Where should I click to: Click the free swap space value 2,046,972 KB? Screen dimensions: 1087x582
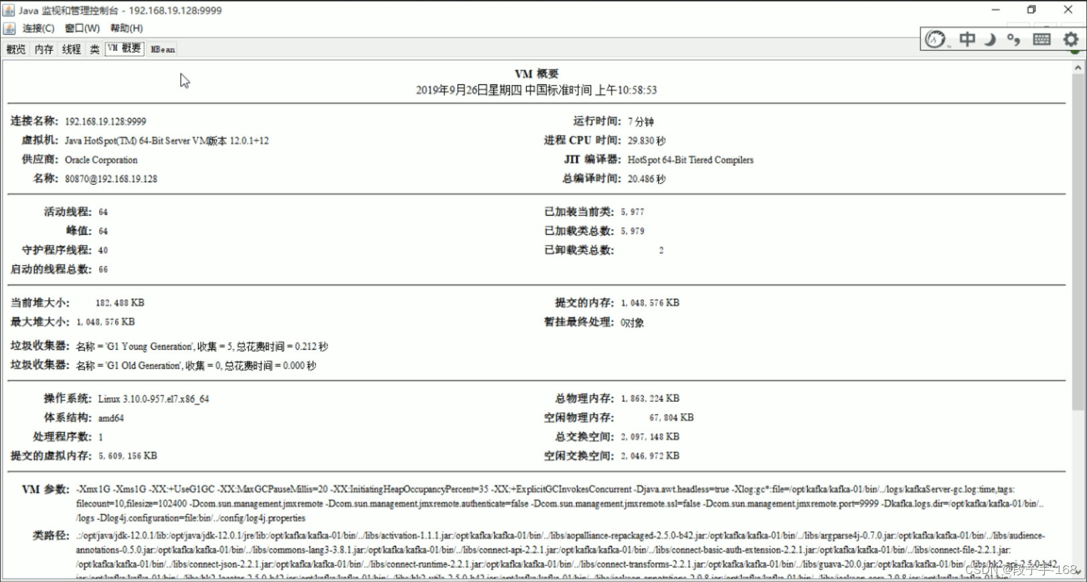click(650, 455)
